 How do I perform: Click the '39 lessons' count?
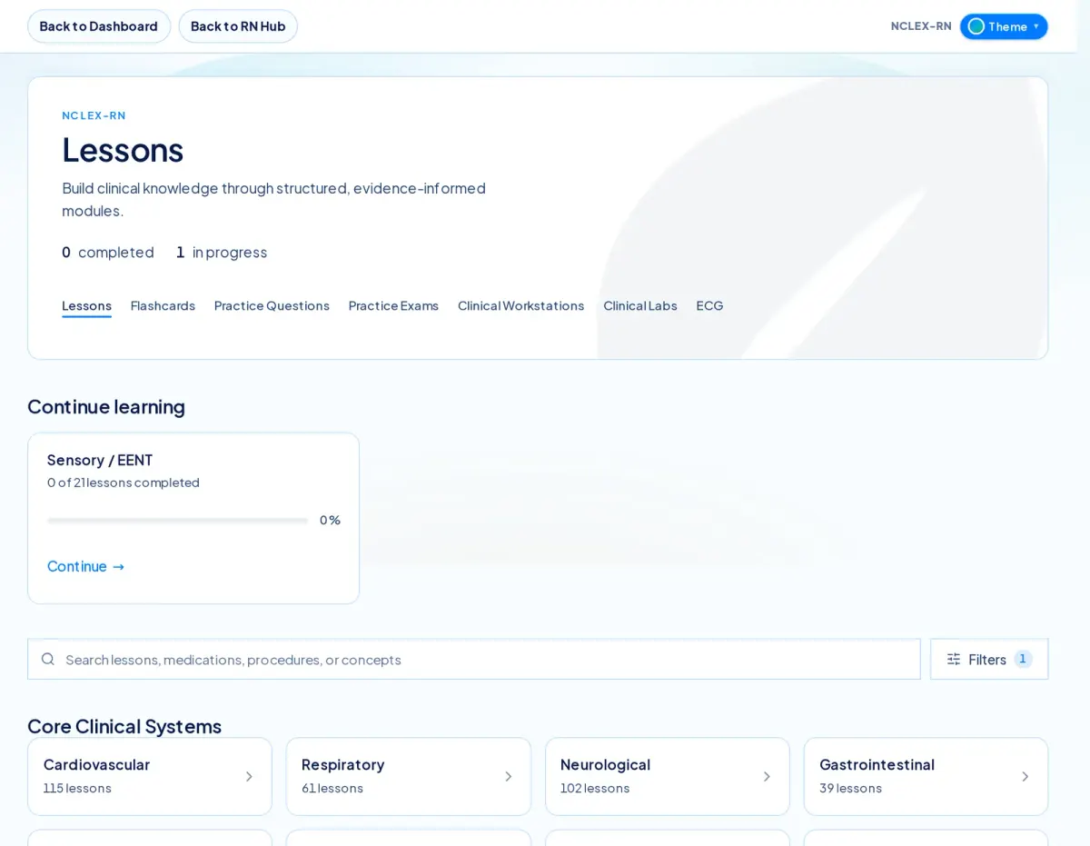pyautogui.click(x=850, y=788)
